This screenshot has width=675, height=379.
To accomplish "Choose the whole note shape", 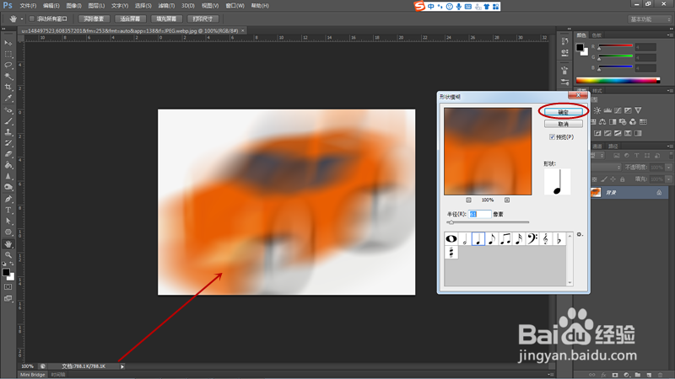I will 451,238.
